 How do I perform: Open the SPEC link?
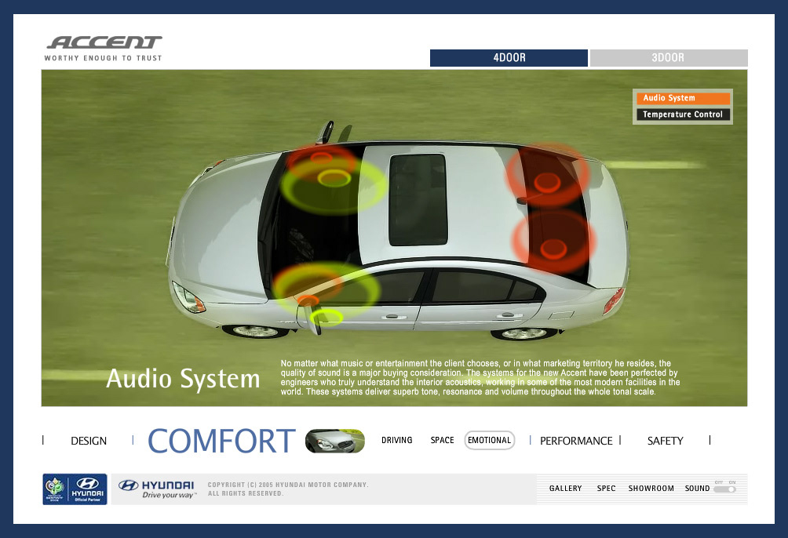point(606,489)
